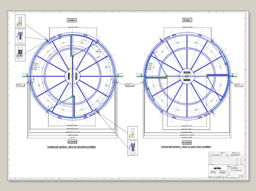This screenshot has height=191, width=256.
Task: Click the center hub of the right door drawing
Action: pos(187,76)
